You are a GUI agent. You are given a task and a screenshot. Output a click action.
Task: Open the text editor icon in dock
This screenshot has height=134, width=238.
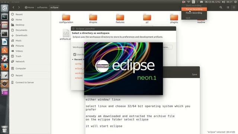(4, 75)
